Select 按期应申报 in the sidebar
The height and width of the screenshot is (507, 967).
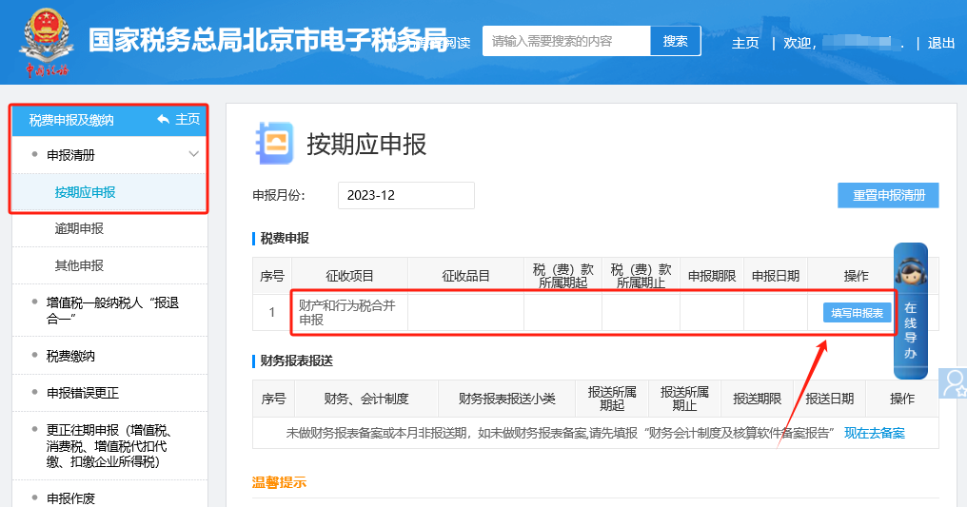[85, 192]
